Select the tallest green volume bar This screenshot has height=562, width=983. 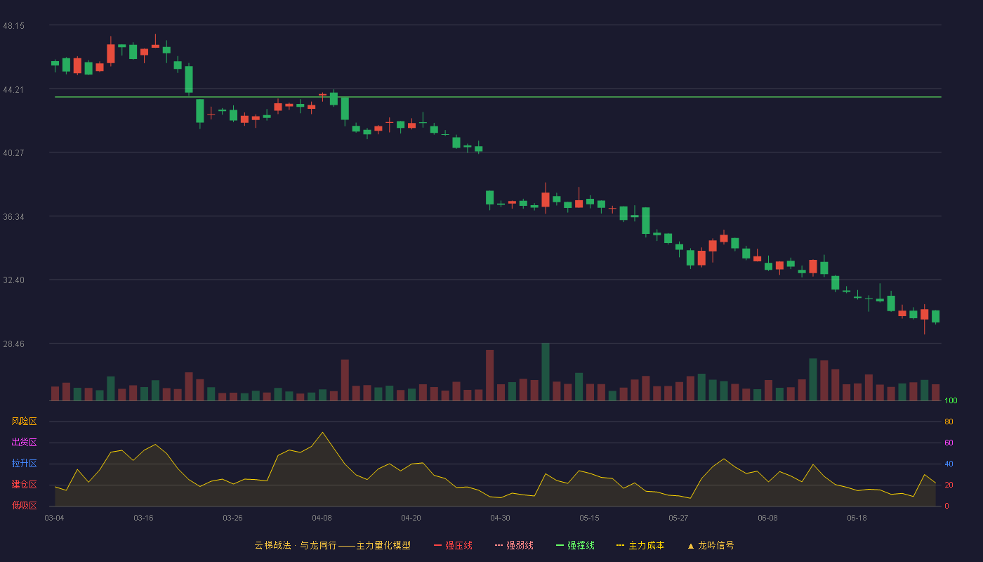(546, 372)
